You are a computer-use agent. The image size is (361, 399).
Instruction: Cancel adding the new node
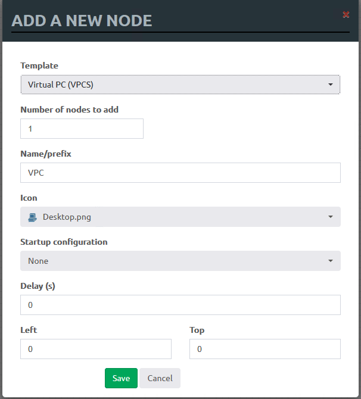click(x=160, y=378)
